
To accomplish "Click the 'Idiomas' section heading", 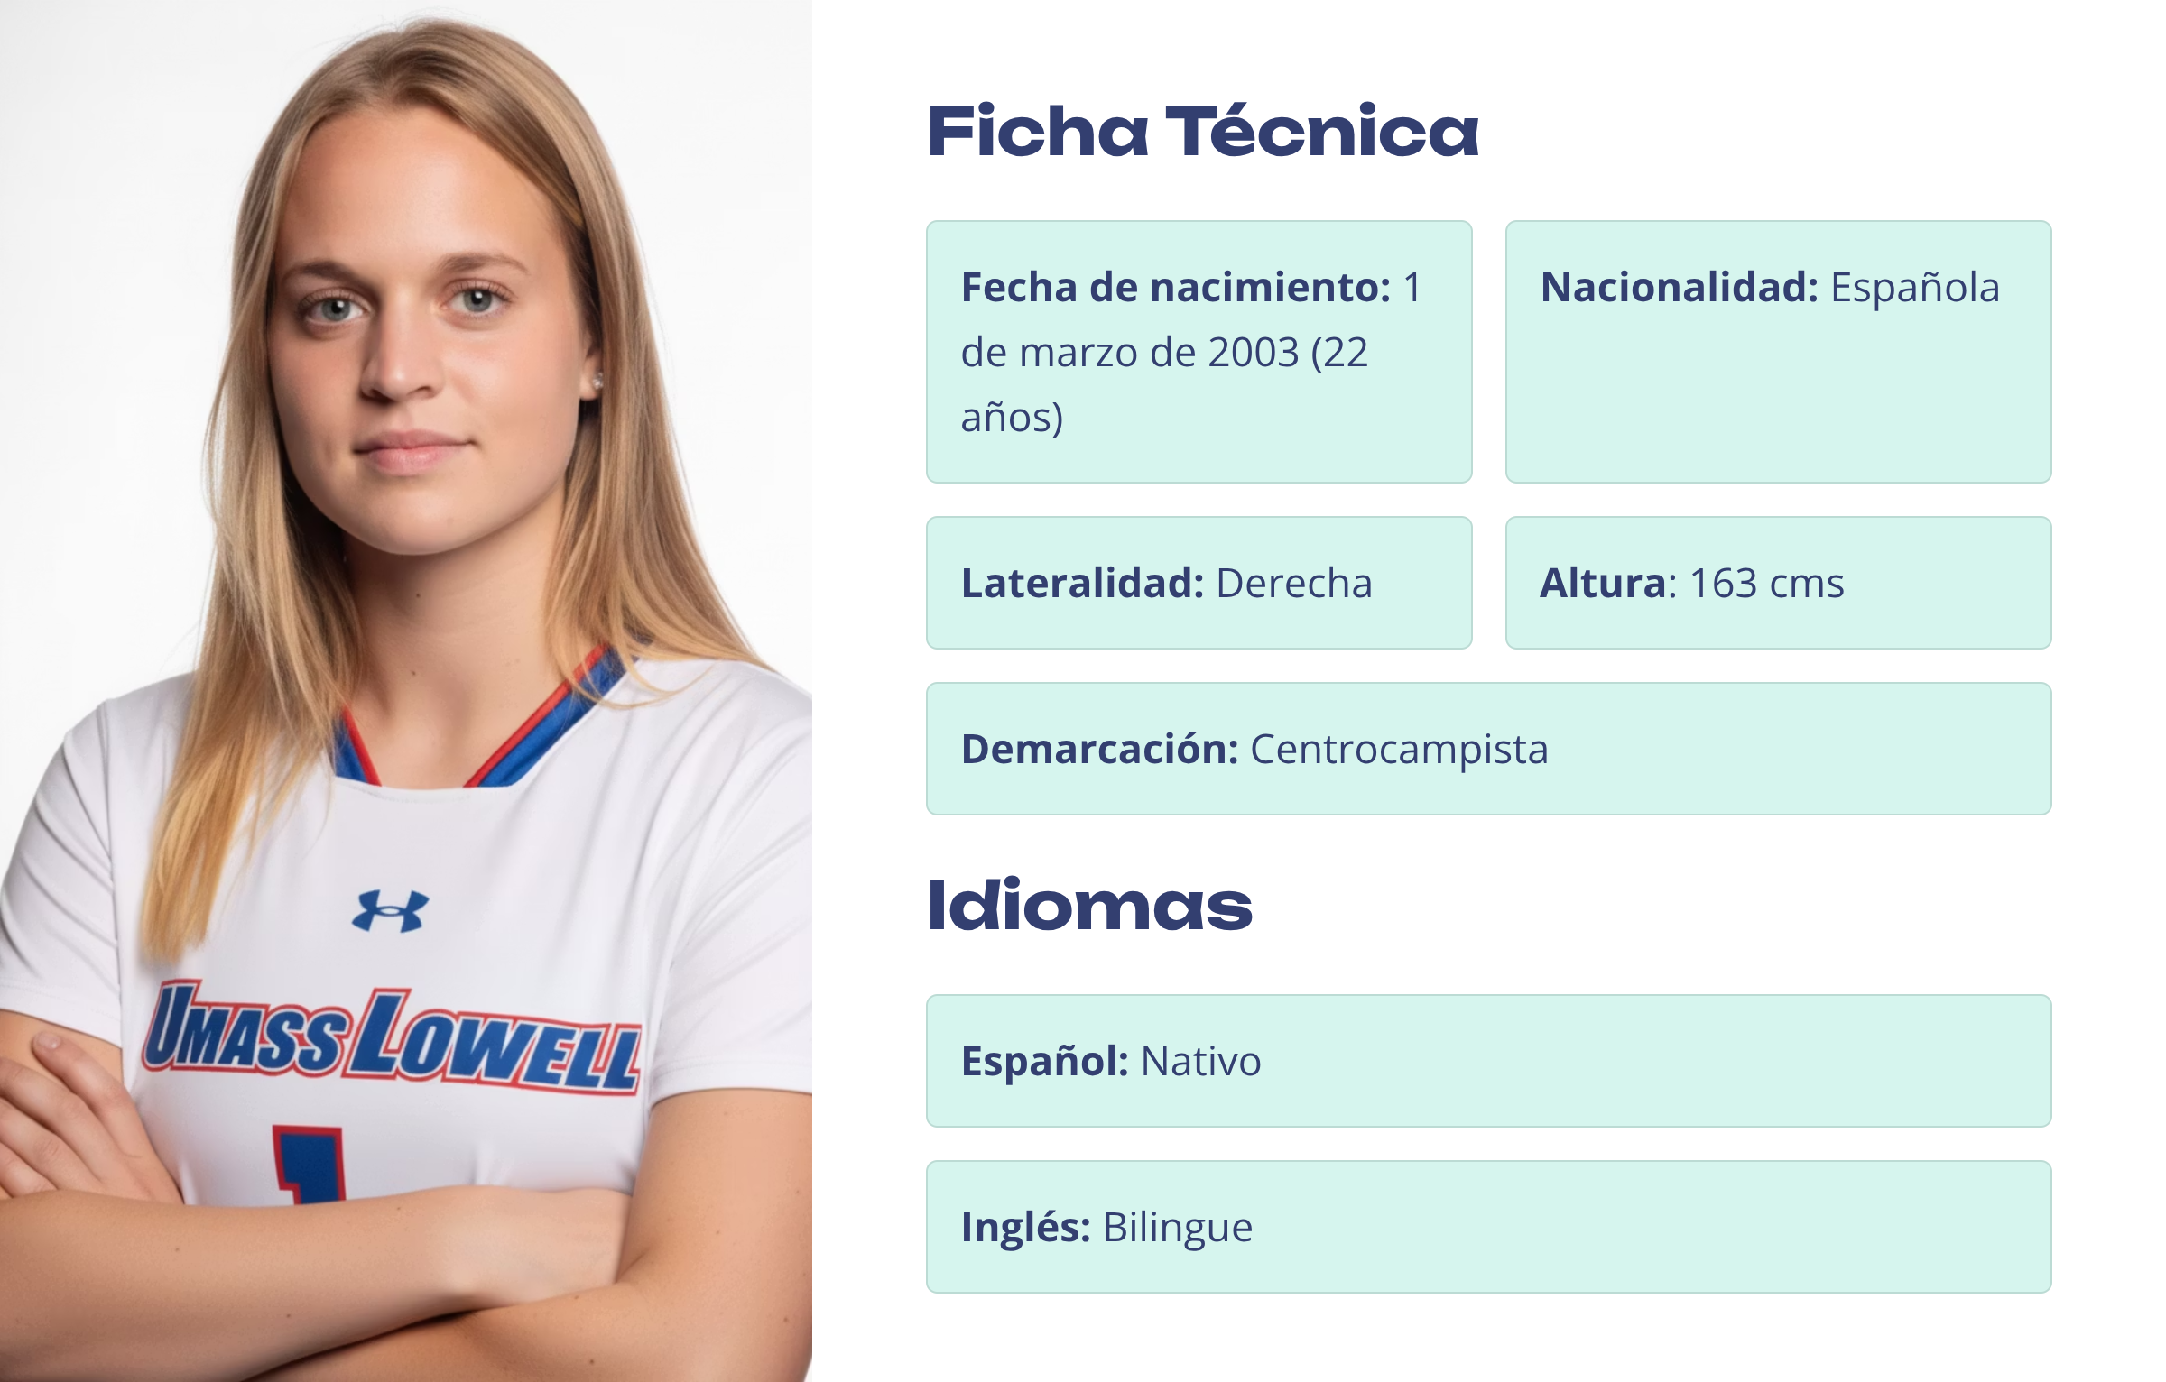I will point(1089,906).
